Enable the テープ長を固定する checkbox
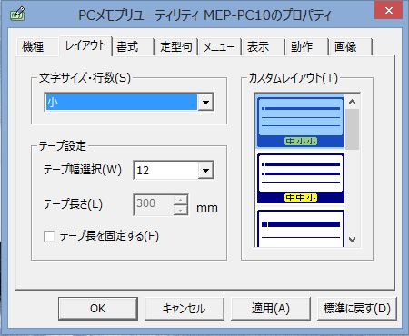 point(49,236)
